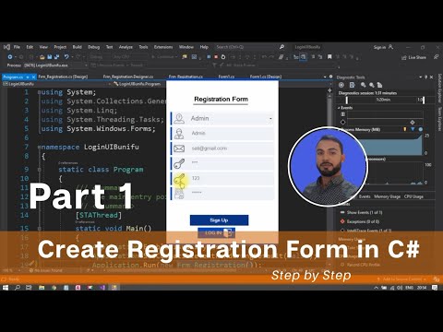This screenshot has width=443, height=332.
Task: Click the Sign Up button
Action: click(x=219, y=220)
